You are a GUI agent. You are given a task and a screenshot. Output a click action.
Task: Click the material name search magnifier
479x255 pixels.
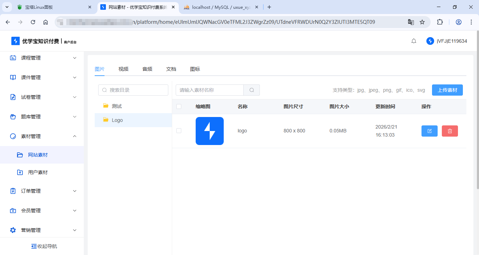point(251,90)
